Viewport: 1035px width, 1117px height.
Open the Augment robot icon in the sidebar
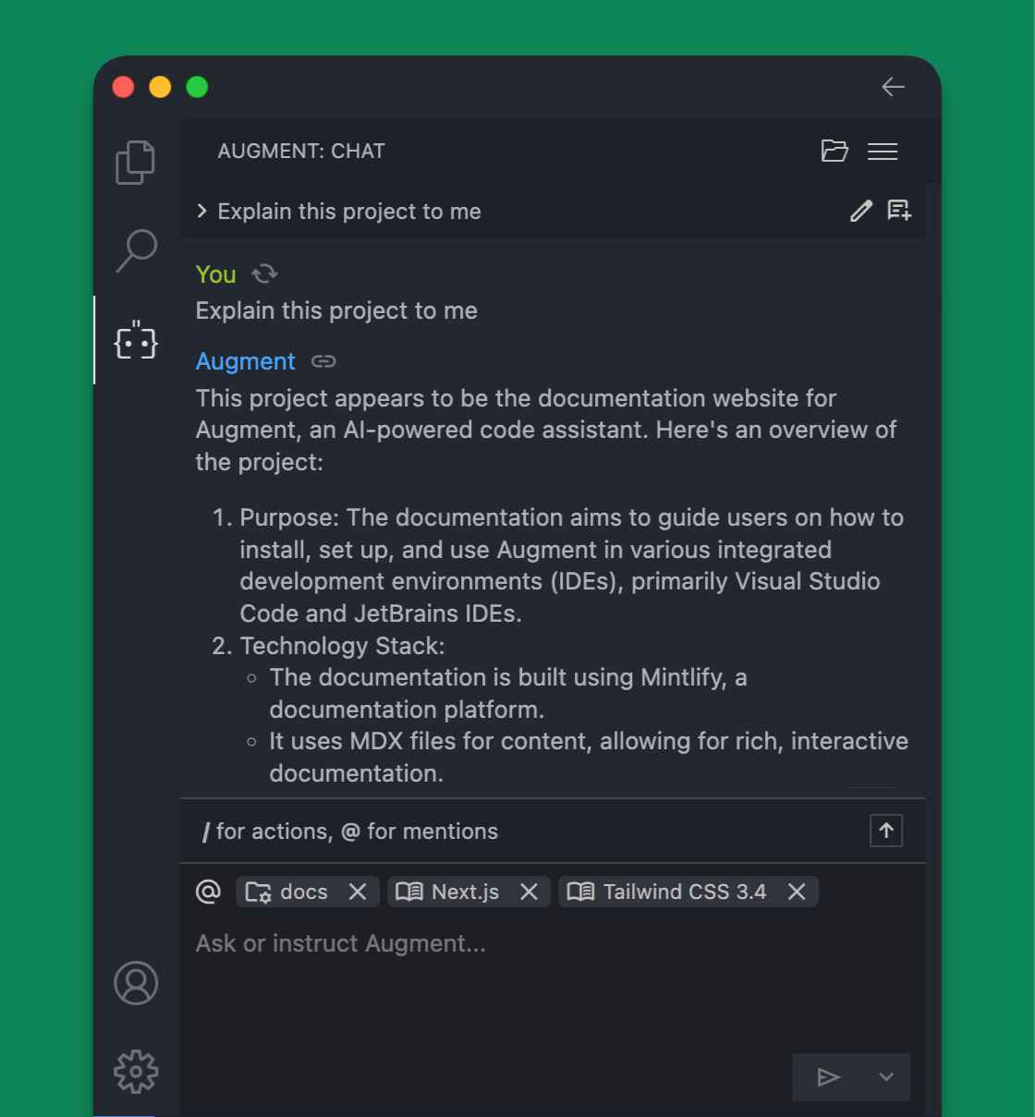(x=135, y=340)
